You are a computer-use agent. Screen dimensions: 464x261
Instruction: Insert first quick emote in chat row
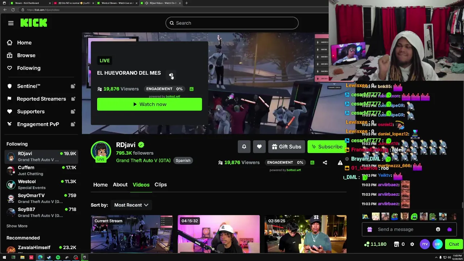pyautogui.click(x=366, y=217)
